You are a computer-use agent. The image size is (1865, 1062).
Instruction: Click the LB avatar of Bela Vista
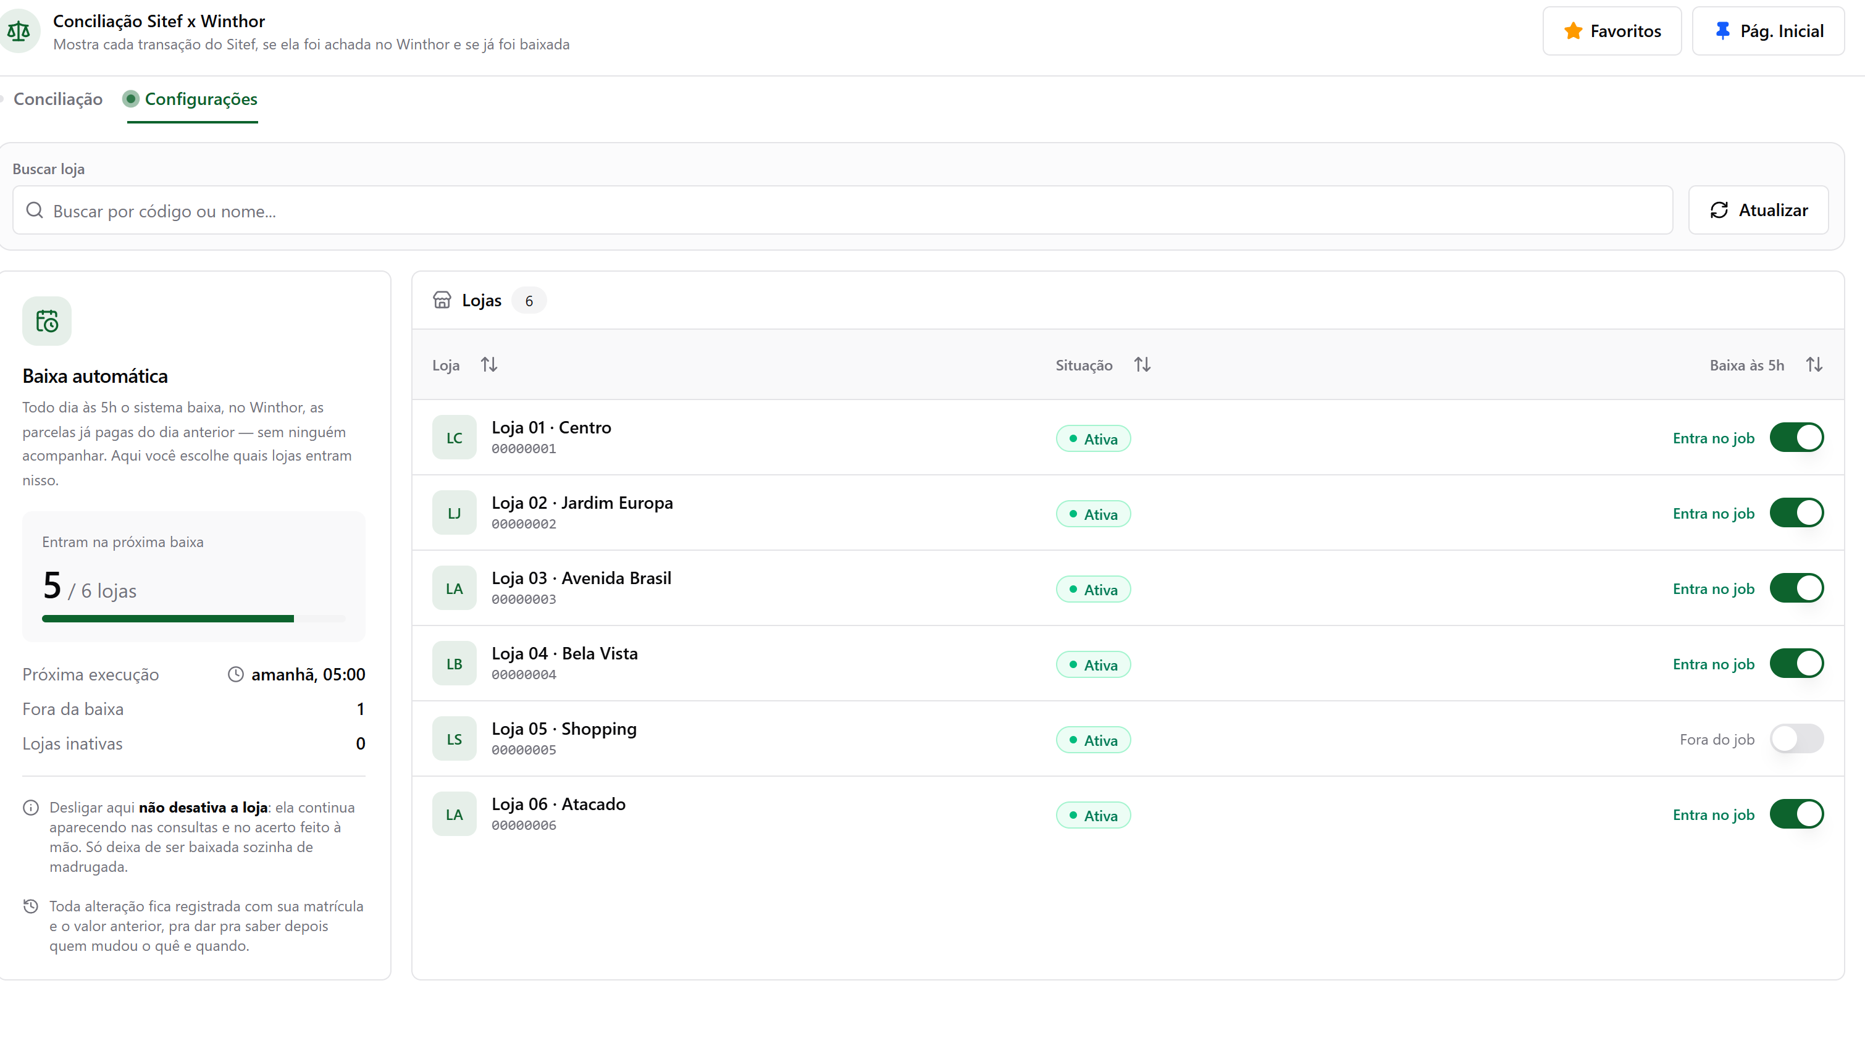[454, 663]
